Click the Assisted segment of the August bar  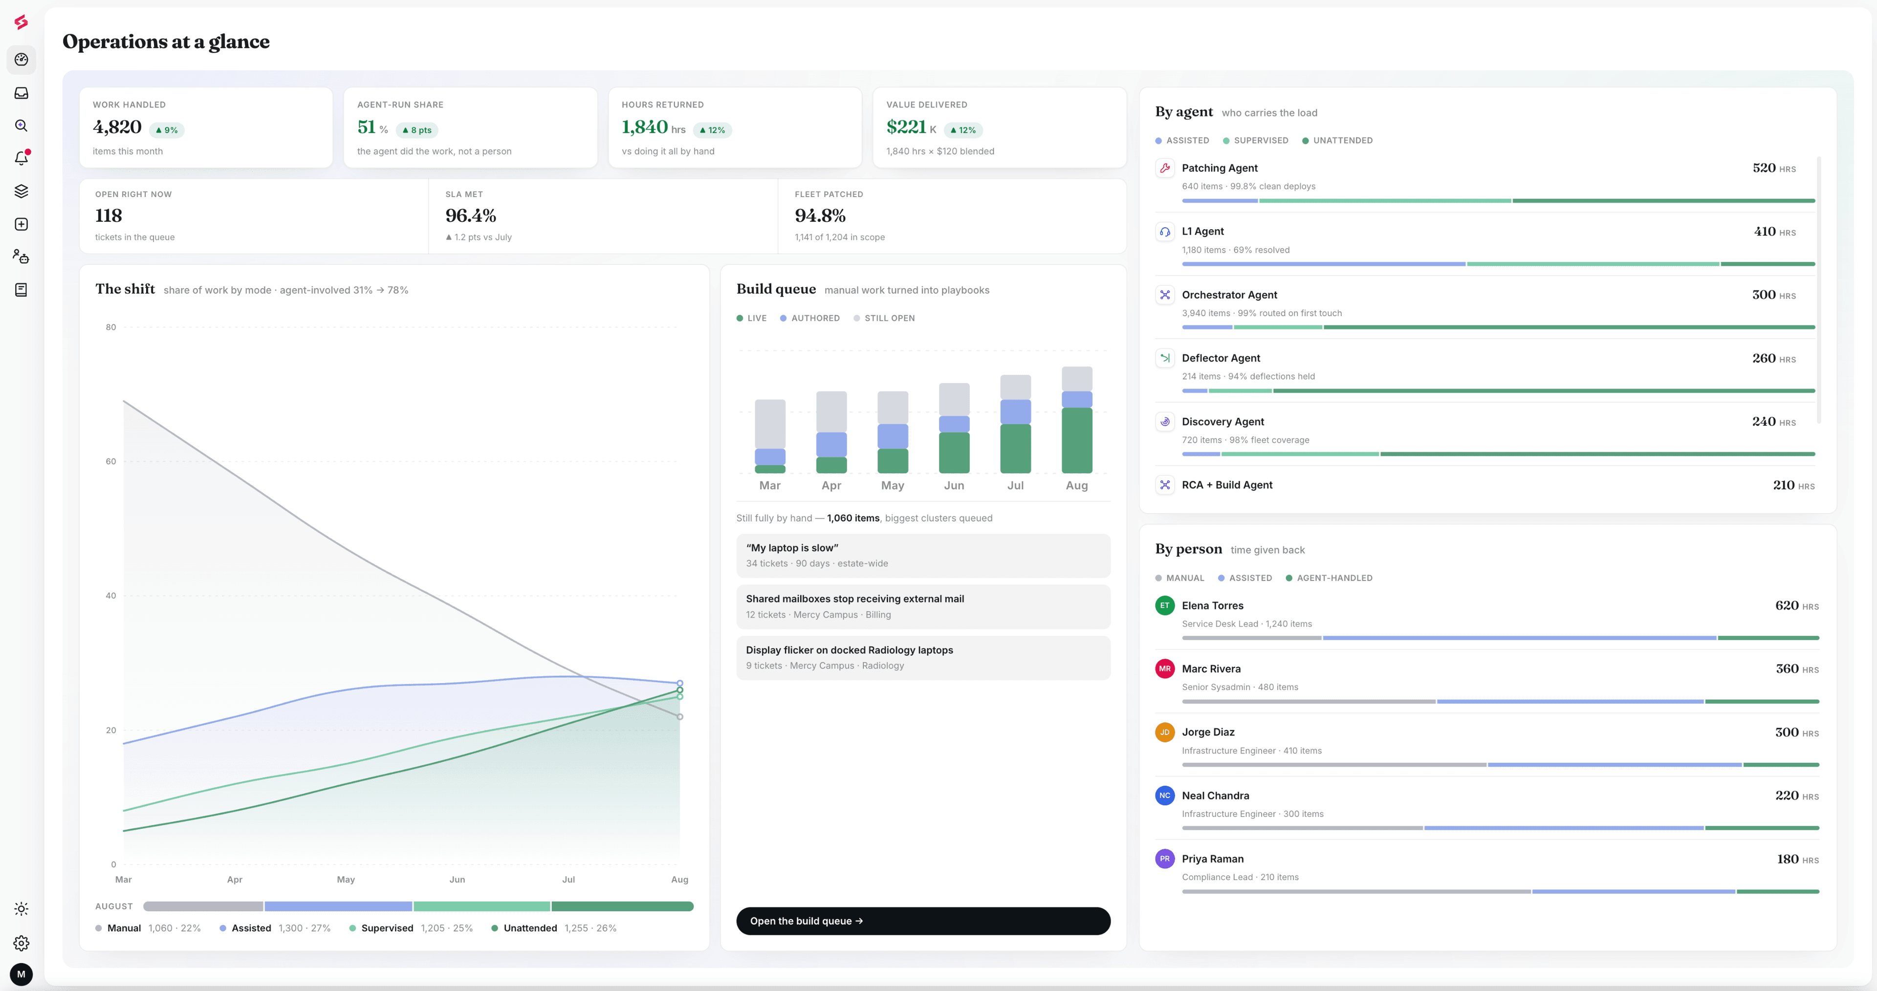[338, 906]
